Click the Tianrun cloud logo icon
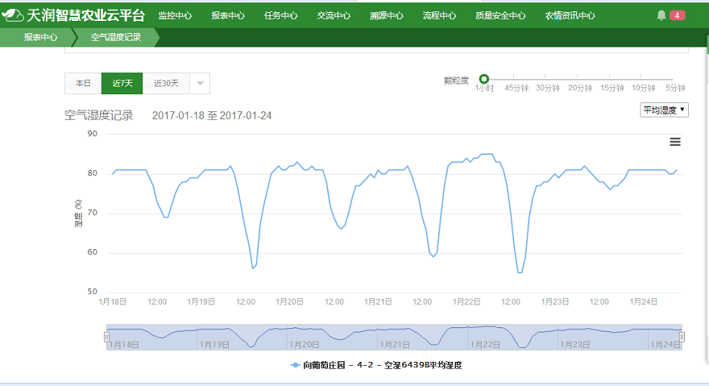 [x=14, y=15]
